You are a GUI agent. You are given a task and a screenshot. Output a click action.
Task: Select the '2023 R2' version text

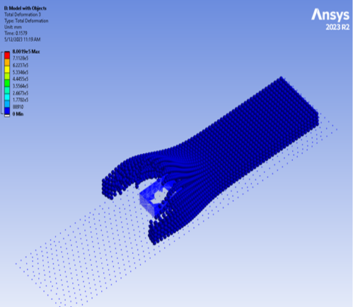point(337,28)
